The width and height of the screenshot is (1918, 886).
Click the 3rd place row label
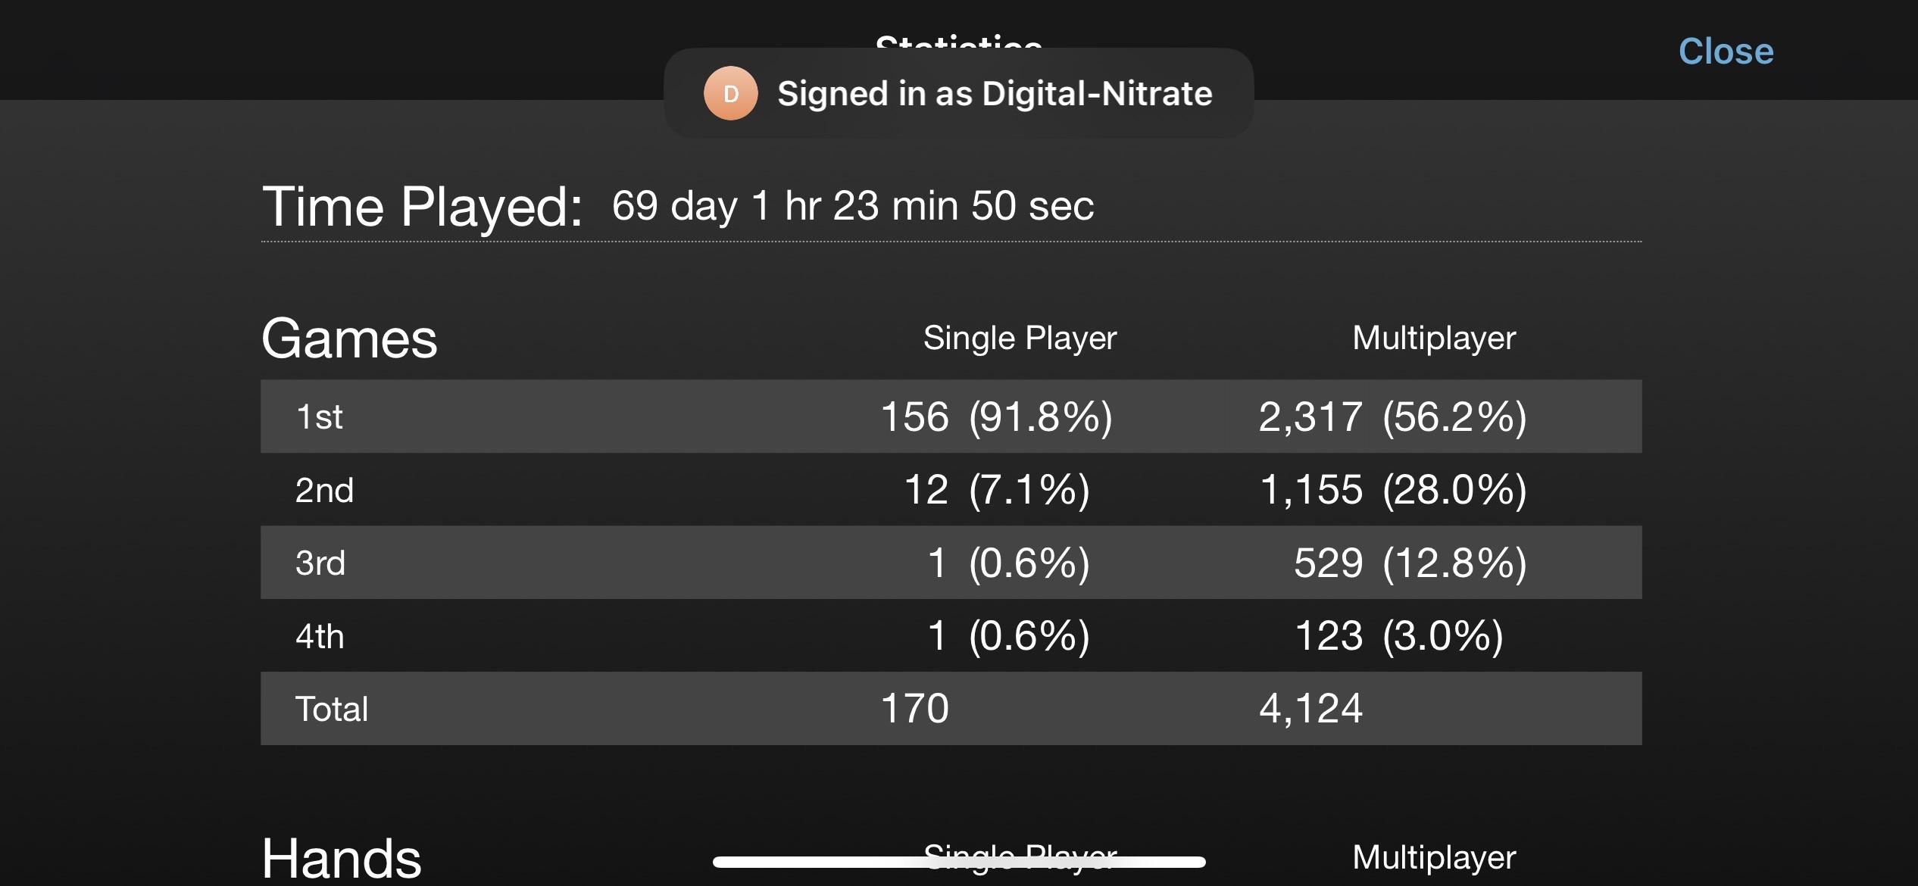pyautogui.click(x=320, y=563)
